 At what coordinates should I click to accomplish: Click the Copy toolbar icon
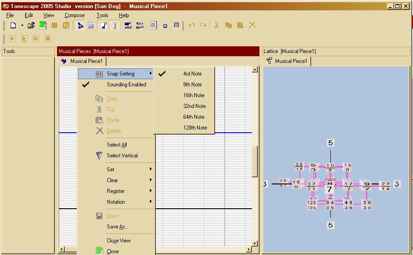228,25
